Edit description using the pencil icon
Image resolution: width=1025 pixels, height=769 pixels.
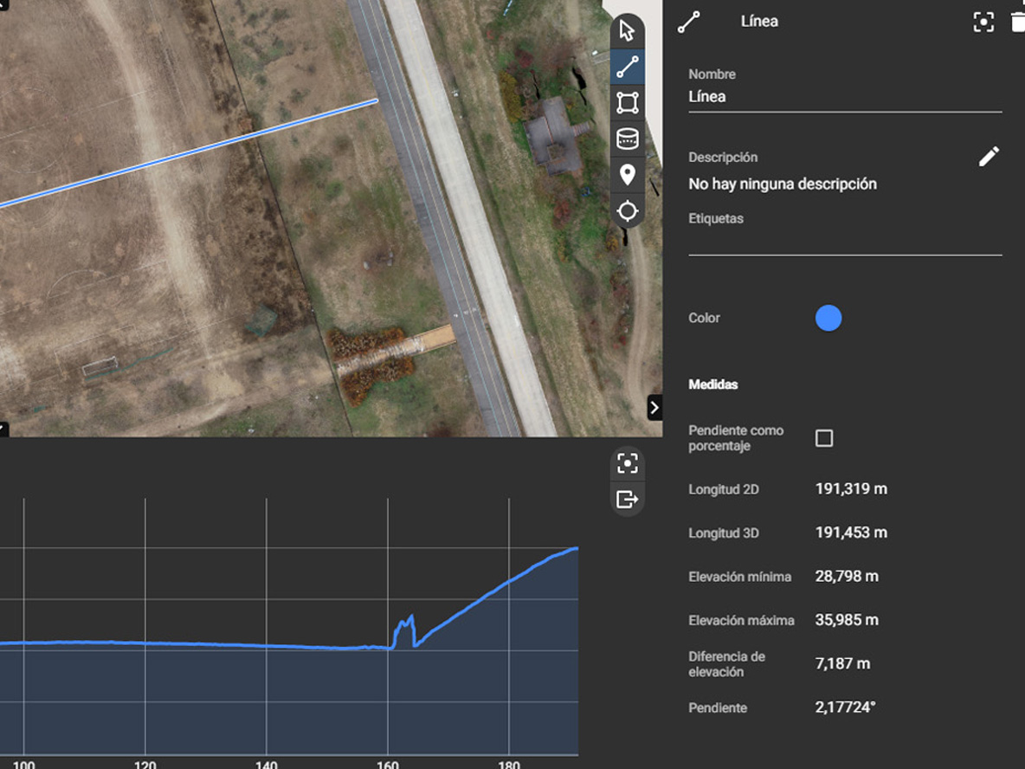[989, 157]
